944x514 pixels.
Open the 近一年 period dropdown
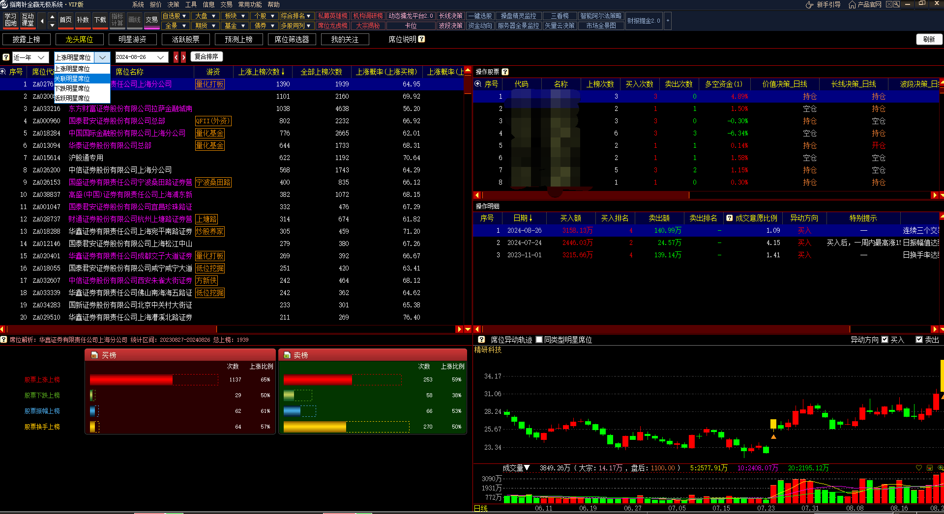pyautogui.click(x=30, y=57)
